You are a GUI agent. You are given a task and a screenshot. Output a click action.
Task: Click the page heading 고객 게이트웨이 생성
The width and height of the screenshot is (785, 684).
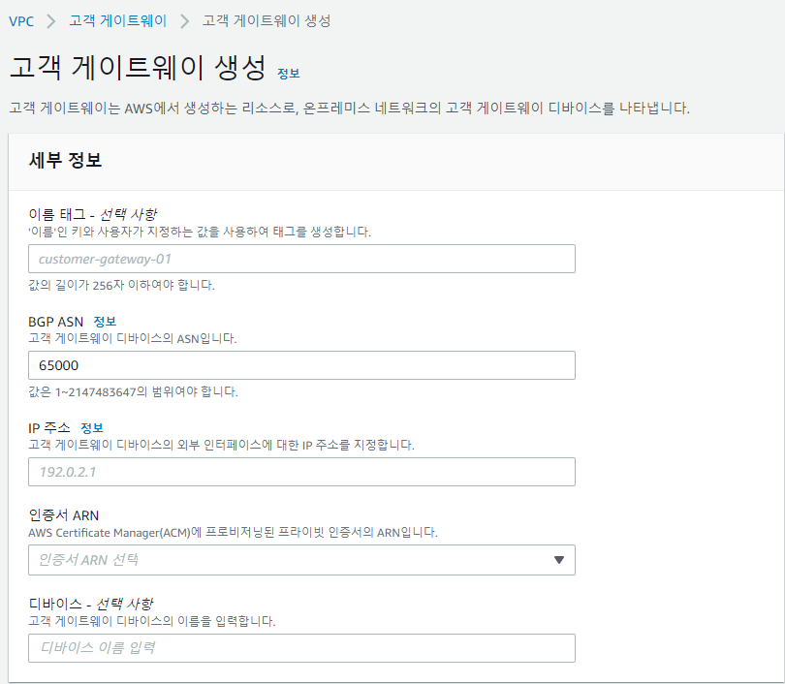click(138, 67)
